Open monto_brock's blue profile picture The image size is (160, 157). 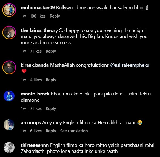pyautogui.click(x=9, y=96)
